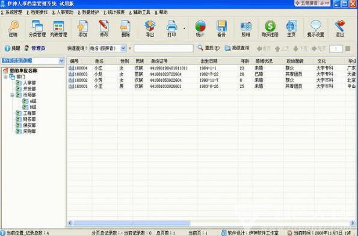This screenshot has width=358, height=236.
Task: Open the print options dropdown arrow
Action: pos(184,28)
